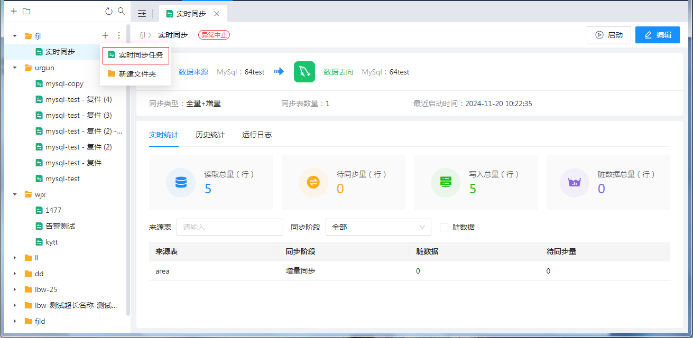Click the 来源表 search input field
This screenshot has height=338, width=693.
coord(229,227)
